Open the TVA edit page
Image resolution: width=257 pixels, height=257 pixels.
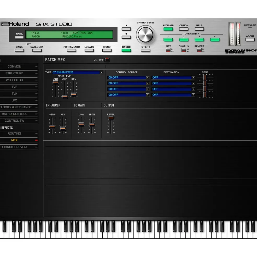tap(19, 94)
